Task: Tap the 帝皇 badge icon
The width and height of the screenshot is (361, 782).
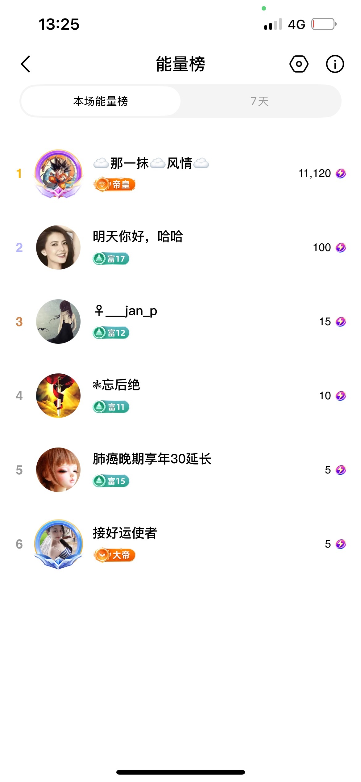Action: (x=114, y=185)
